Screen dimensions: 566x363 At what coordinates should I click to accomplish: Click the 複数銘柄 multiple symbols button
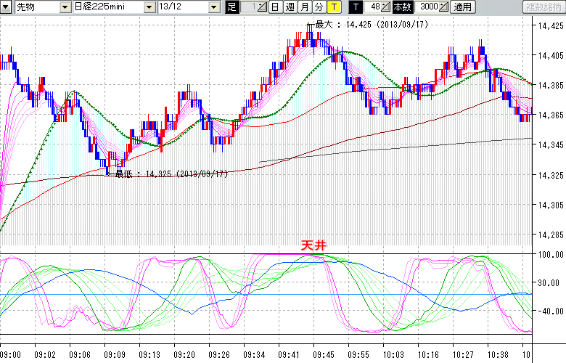click(543, 7)
